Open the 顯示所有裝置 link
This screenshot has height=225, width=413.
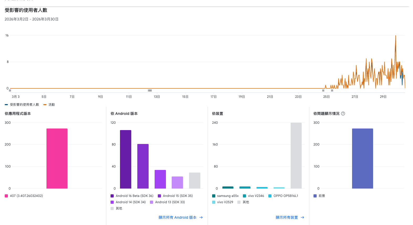[287, 217]
